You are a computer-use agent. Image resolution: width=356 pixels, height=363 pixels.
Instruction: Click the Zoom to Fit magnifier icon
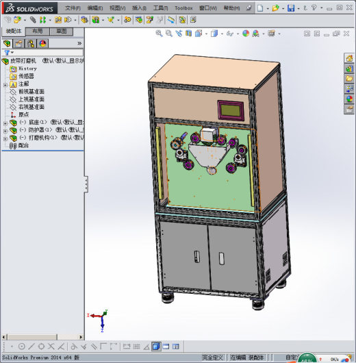[x=159, y=34]
